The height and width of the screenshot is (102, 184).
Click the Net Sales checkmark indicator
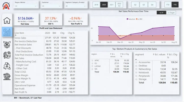[x=33, y=18]
